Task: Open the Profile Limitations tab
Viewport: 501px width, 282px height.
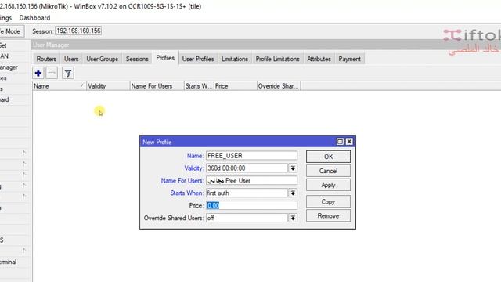Action: click(x=278, y=59)
